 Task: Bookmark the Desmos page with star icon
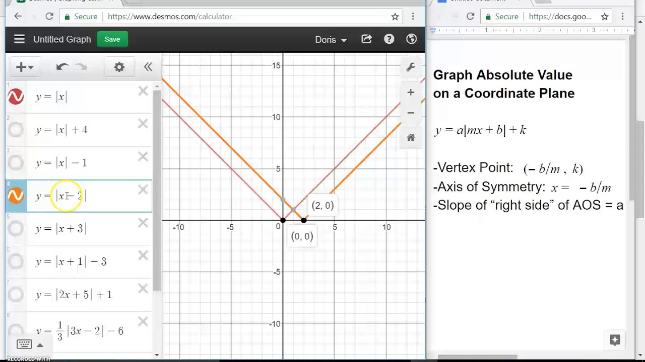pos(395,17)
